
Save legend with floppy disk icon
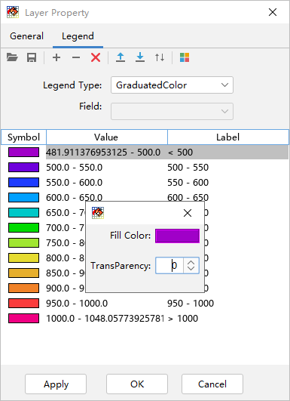click(32, 57)
